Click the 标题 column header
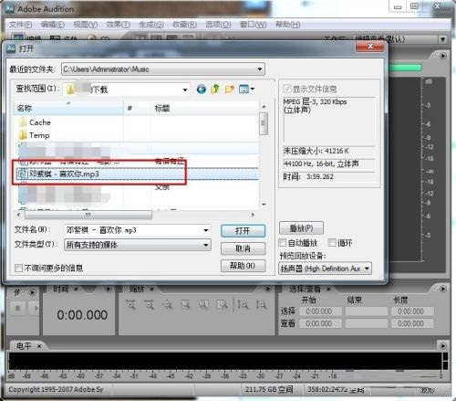The height and width of the screenshot is (401, 456). [204, 108]
